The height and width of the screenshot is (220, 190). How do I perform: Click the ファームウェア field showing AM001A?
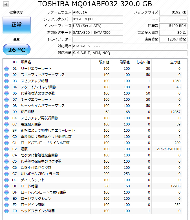97,13
